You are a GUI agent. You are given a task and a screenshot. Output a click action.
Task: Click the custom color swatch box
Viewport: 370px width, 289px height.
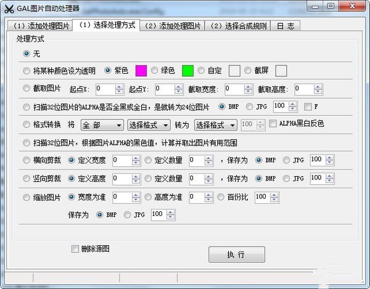pos(234,71)
